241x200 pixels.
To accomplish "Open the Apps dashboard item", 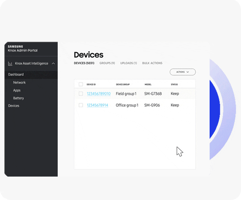I will click(17, 90).
